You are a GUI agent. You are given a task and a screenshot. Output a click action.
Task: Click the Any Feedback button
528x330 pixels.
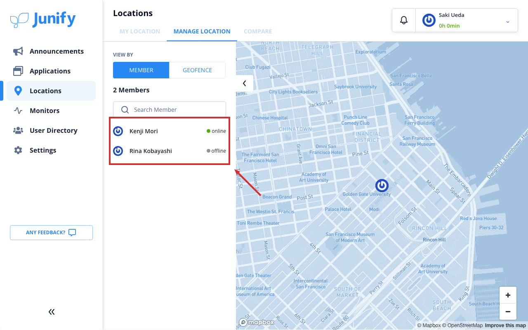point(51,233)
